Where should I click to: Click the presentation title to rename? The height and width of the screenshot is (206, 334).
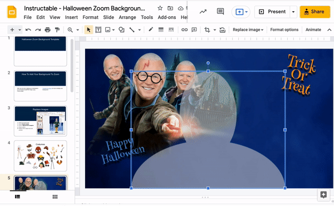tap(85, 8)
